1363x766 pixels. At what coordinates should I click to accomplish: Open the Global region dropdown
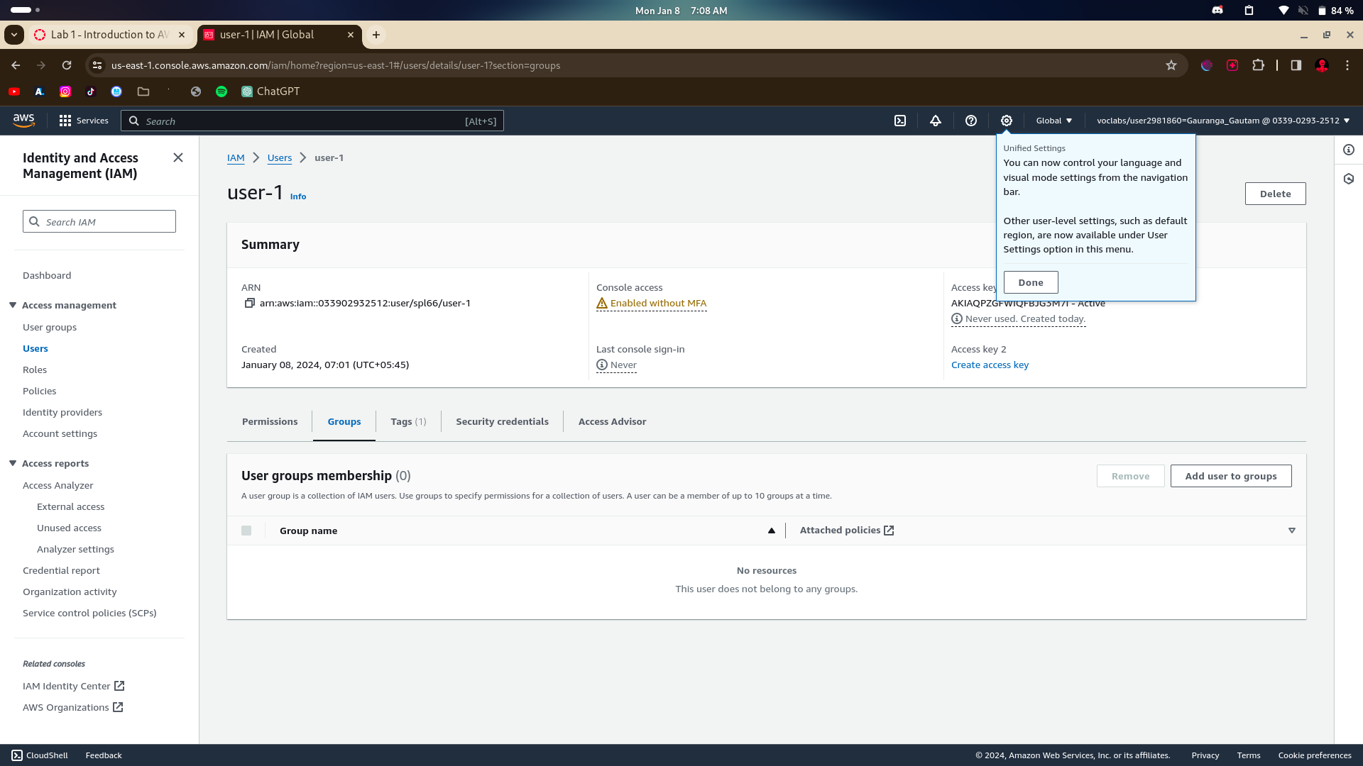pyautogui.click(x=1053, y=121)
